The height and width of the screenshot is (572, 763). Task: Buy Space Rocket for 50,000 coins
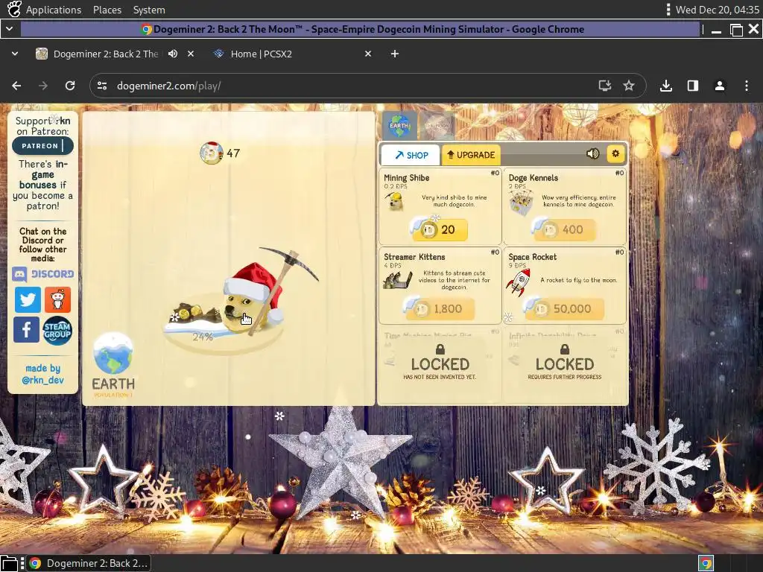[x=565, y=309]
